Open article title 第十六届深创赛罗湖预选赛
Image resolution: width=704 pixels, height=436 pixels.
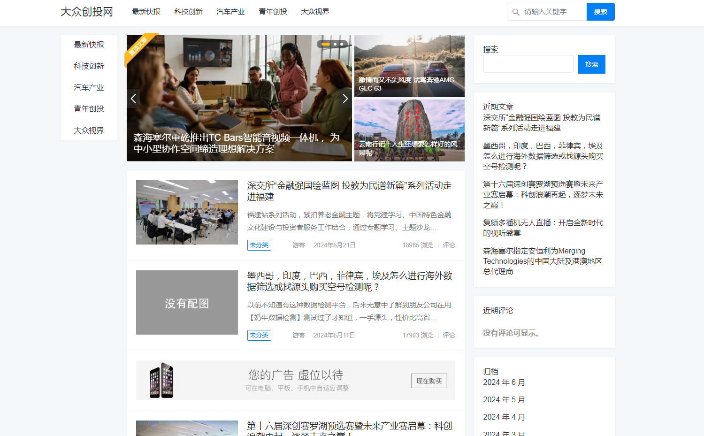[x=349, y=429]
